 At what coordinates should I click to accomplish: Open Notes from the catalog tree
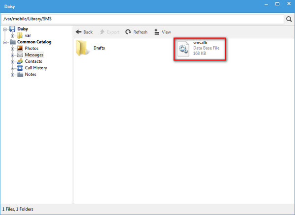pyautogui.click(x=30, y=75)
